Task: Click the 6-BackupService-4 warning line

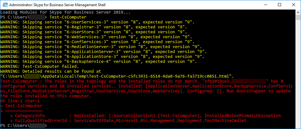Action: 99,62
